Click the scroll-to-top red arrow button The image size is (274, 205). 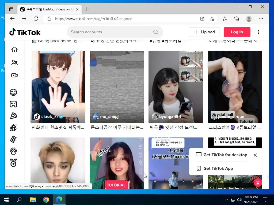(x=258, y=182)
